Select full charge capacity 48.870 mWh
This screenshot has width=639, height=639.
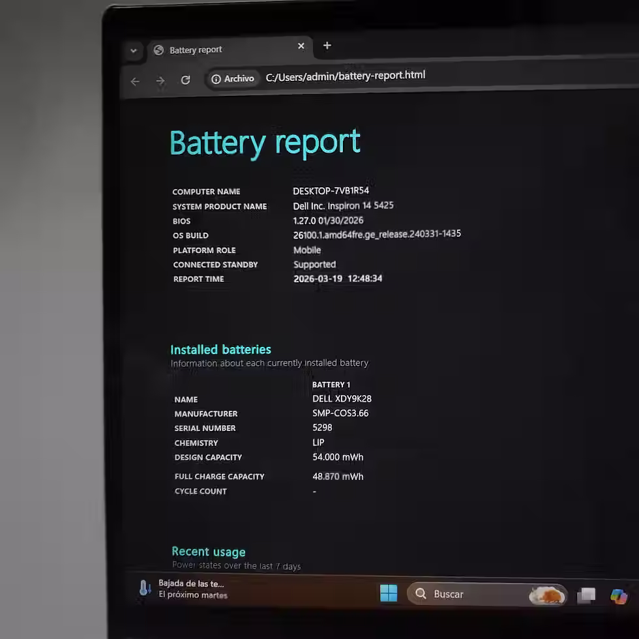coord(338,477)
